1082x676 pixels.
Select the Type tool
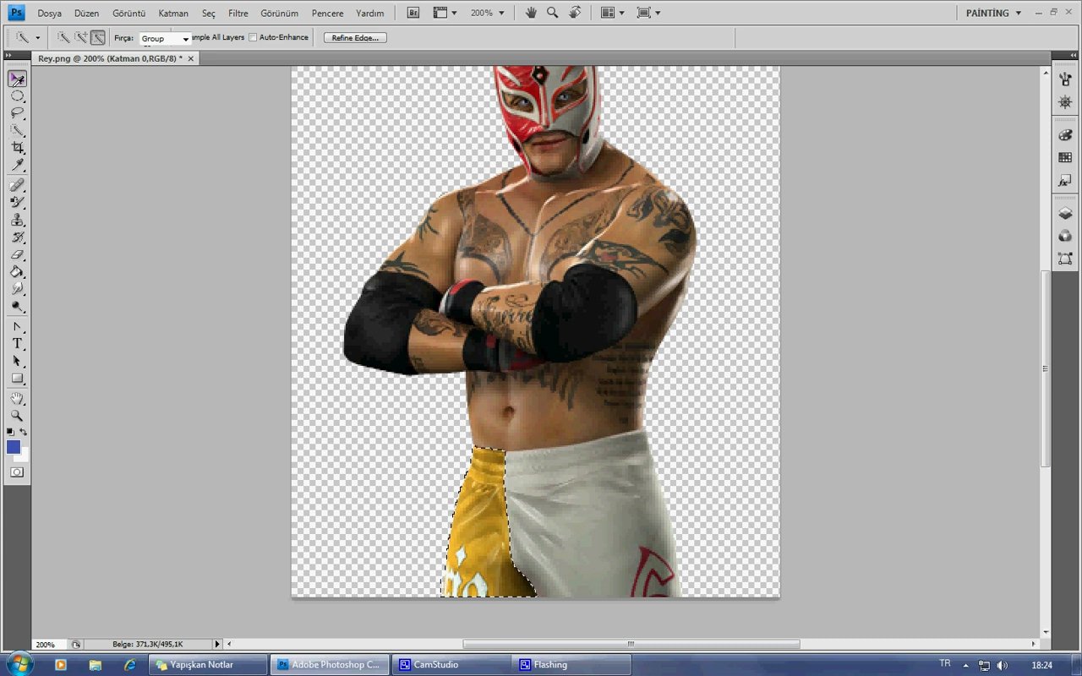tap(17, 343)
